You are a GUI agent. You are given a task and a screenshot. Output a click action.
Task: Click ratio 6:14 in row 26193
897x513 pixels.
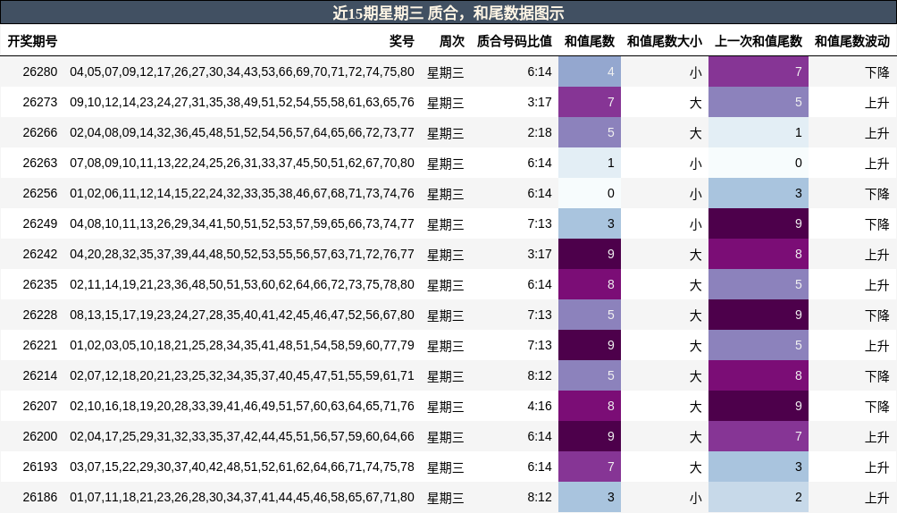tap(540, 467)
